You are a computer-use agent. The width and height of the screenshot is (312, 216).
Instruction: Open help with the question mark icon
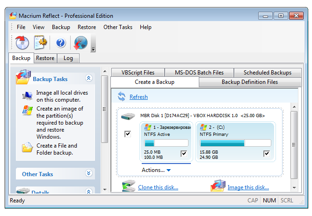coord(61,43)
